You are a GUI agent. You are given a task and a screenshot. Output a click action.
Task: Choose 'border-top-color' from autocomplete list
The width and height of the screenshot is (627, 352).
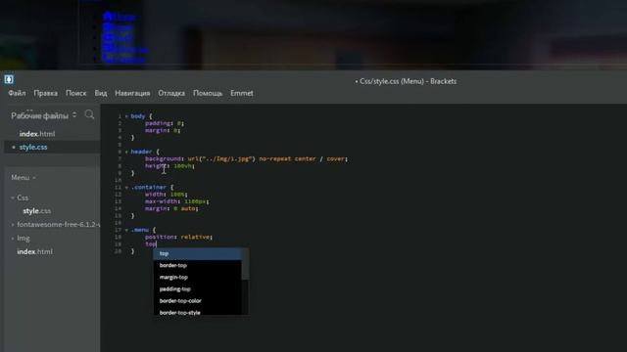pyautogui.click(x=198, y=301)
